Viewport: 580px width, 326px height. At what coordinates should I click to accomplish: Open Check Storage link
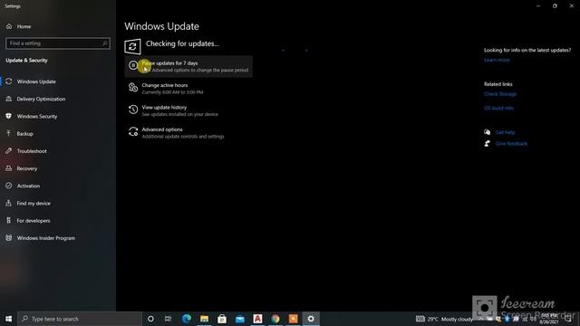pos(500,94)
